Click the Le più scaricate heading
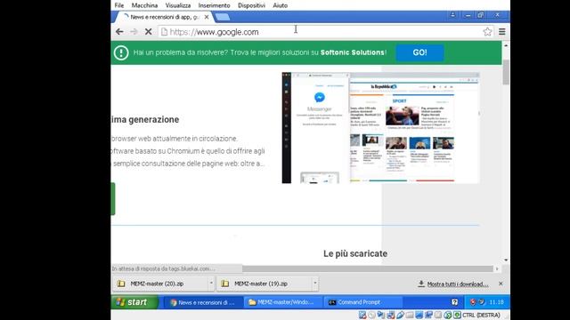Screen dimensions: 570x320 355,253
